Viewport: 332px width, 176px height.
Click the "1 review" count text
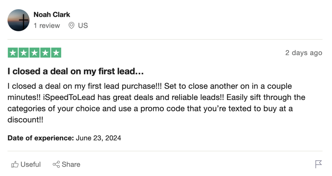pos(47,26)
